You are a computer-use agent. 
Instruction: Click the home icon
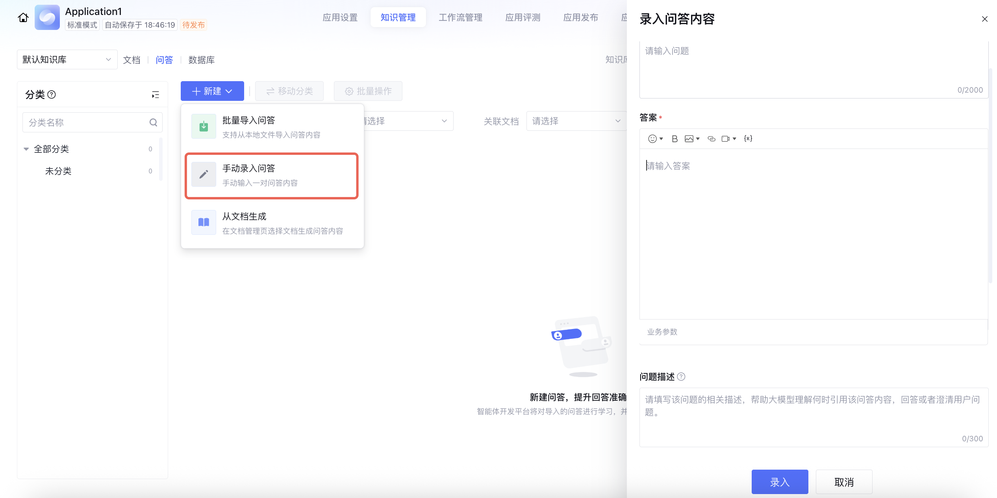coord(23,18)
